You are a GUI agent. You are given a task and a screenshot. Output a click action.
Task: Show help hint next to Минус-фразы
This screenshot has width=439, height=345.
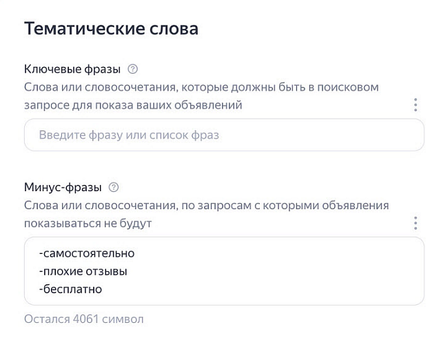click(114, 187)
